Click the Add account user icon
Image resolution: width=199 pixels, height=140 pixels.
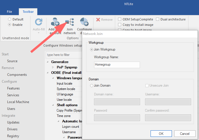point(55,22)
